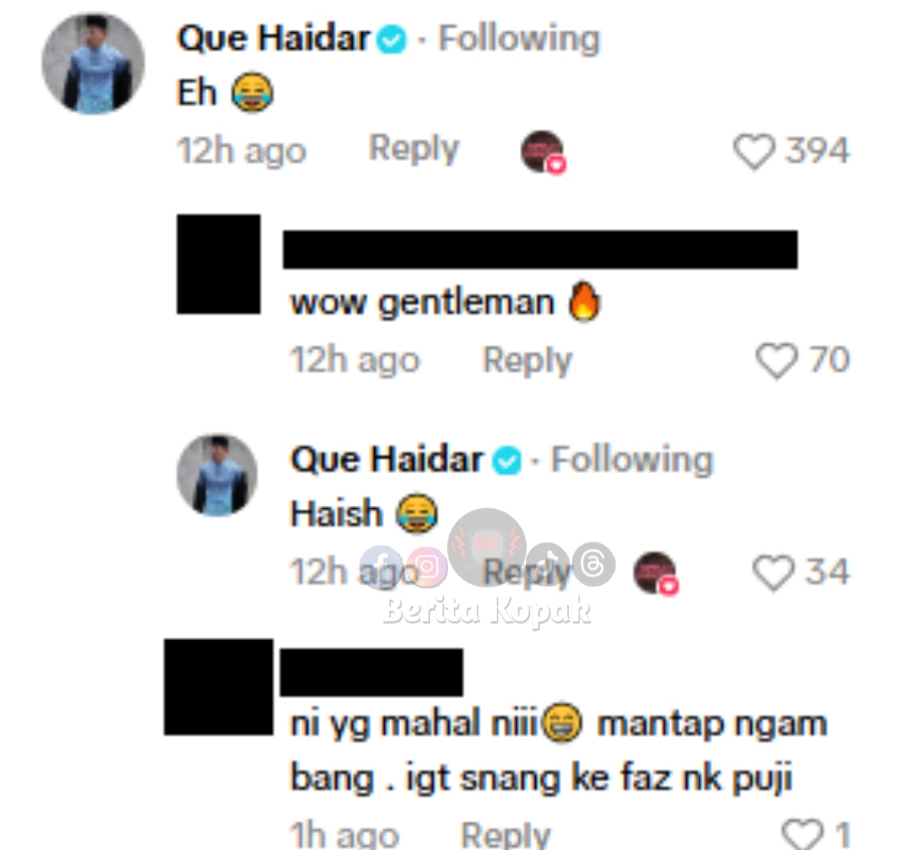
Task: Click the Facebook icon in the watermark
Action: [381, 566]
